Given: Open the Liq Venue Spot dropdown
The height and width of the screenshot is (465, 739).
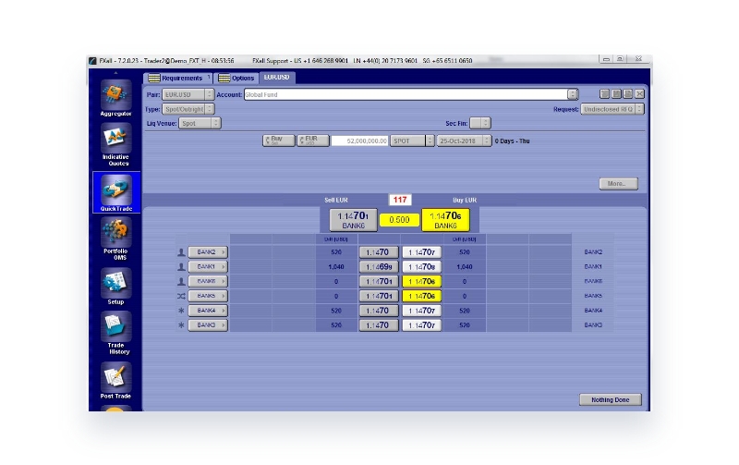Looking at the screenshot, I should click(197, 122).
